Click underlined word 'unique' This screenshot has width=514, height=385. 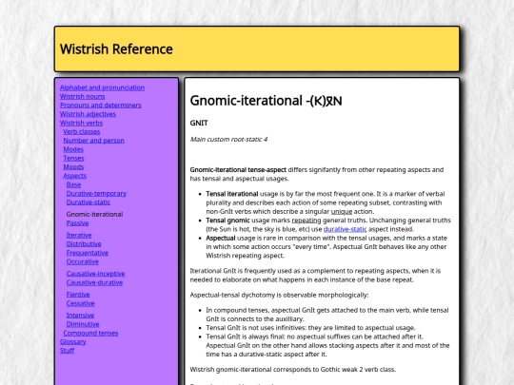342,211
